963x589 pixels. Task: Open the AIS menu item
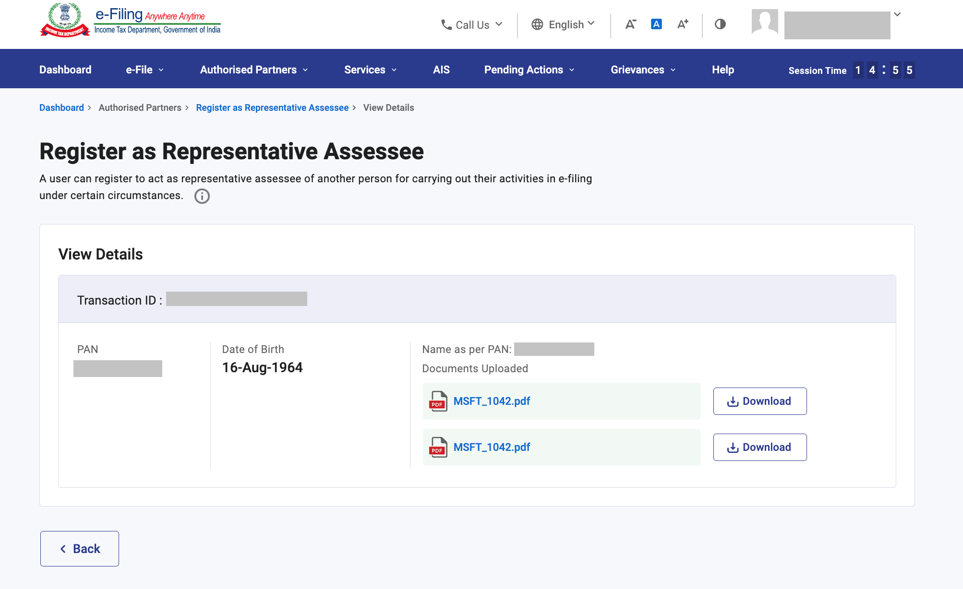[x=441, y=70]
